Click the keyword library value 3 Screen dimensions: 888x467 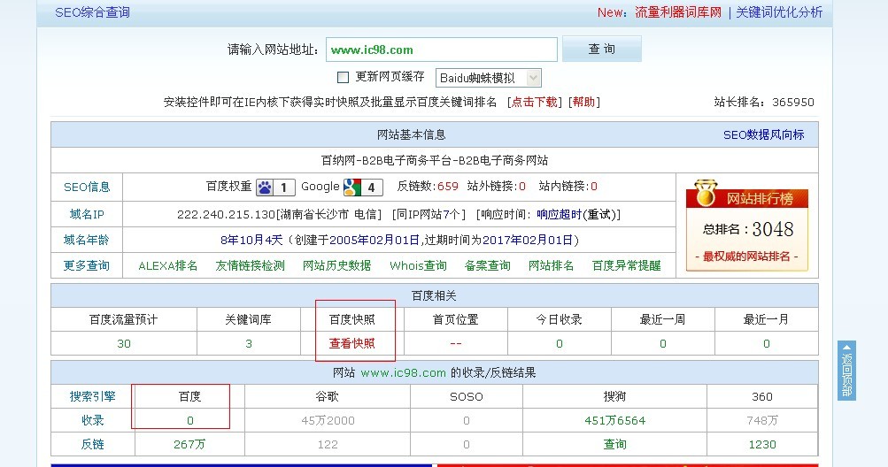[249, 343]
